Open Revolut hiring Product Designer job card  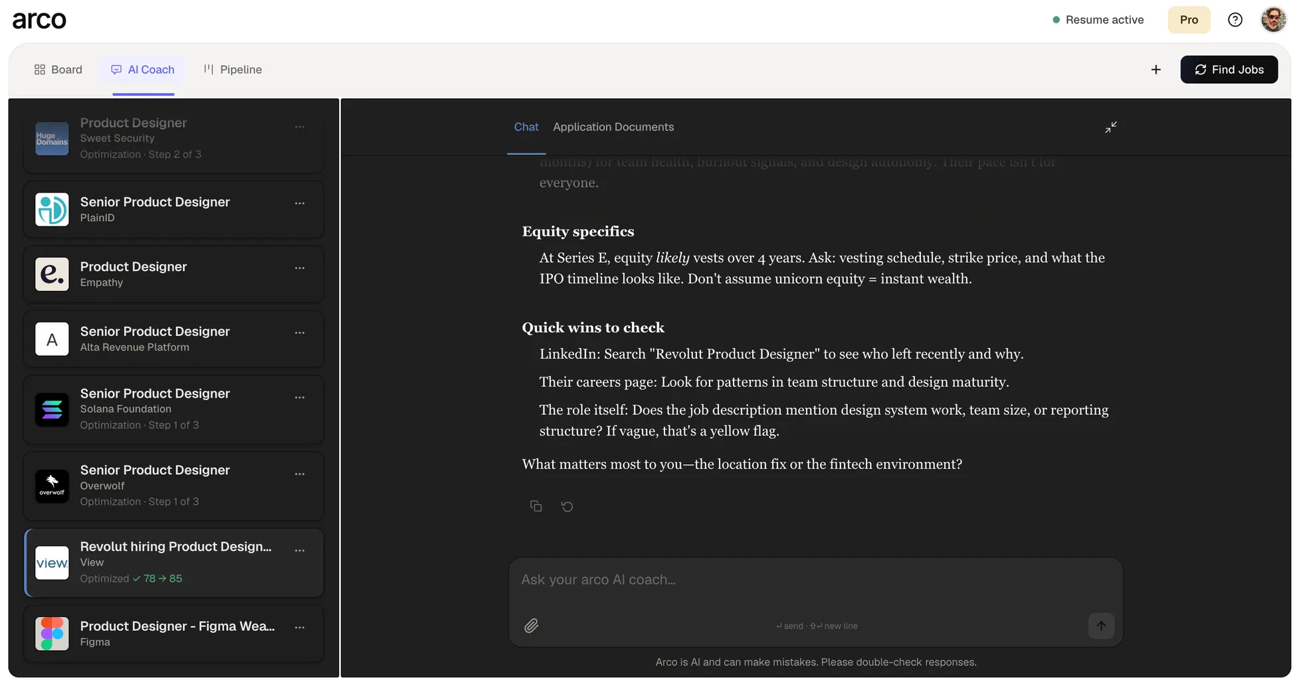(x=173, y=563)
